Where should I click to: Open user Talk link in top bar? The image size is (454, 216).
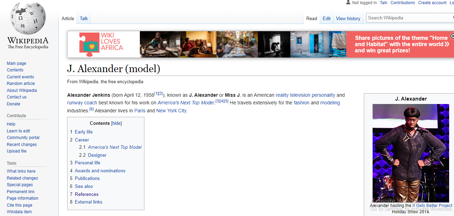[384, 2]
